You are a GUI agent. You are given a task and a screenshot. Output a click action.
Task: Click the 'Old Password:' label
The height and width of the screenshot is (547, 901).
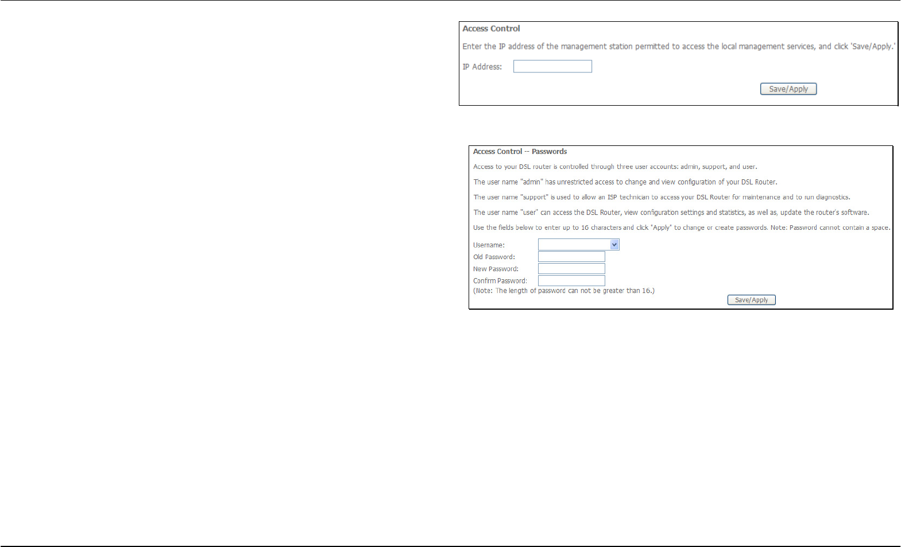point(494,257)
